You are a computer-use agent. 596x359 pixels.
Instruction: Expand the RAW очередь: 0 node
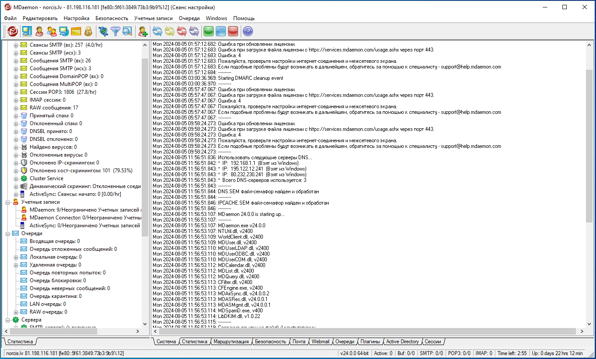[16, 312]
